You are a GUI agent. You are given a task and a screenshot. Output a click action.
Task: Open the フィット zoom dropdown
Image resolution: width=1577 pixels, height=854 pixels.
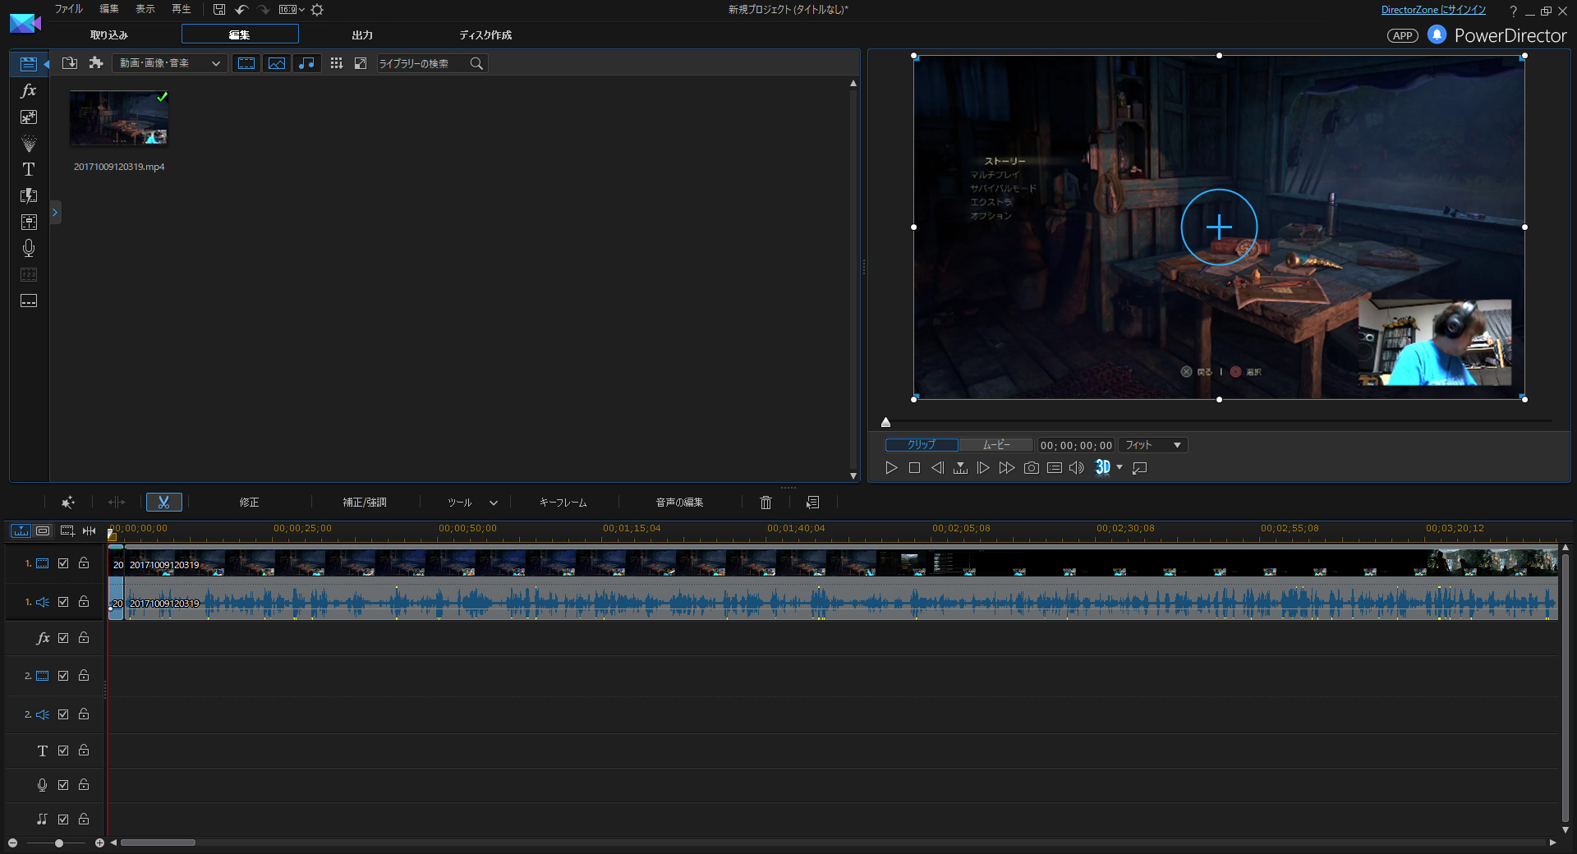1153,445
